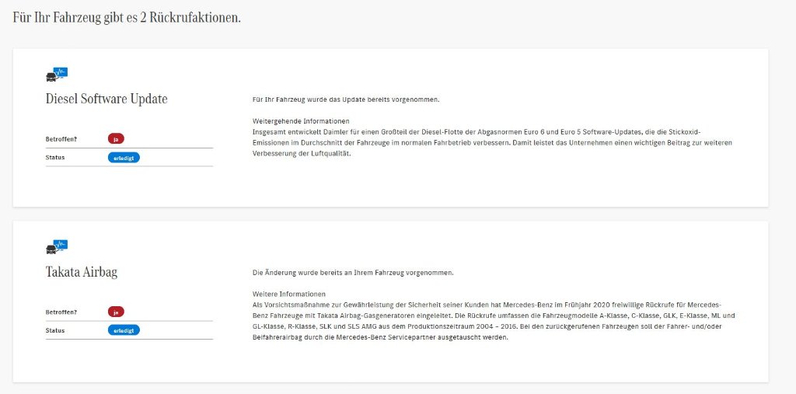
Task: Click the 'Status' label in the Takata card
Action: point(55,330)
